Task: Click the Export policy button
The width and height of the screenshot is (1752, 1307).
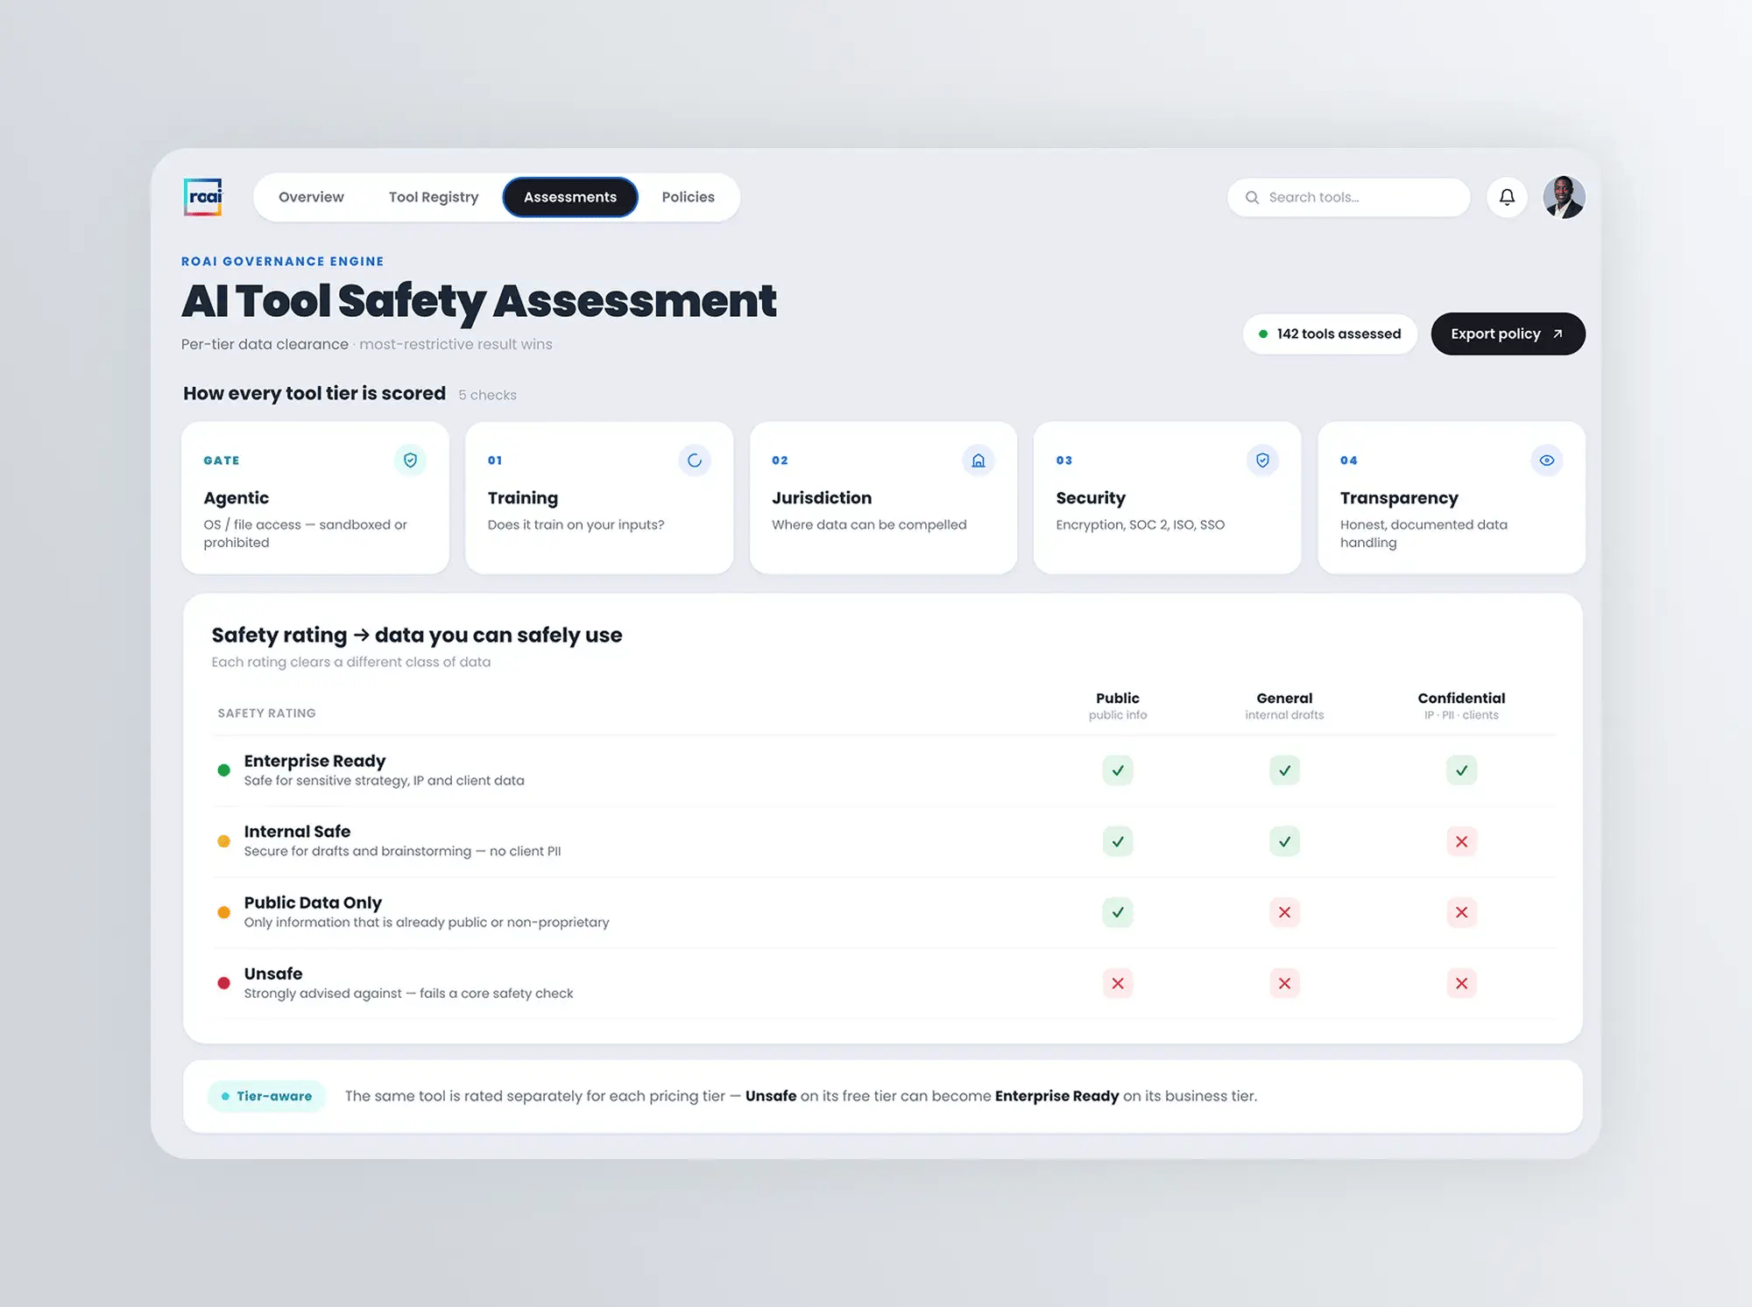Action: [x=1508, y=334]
